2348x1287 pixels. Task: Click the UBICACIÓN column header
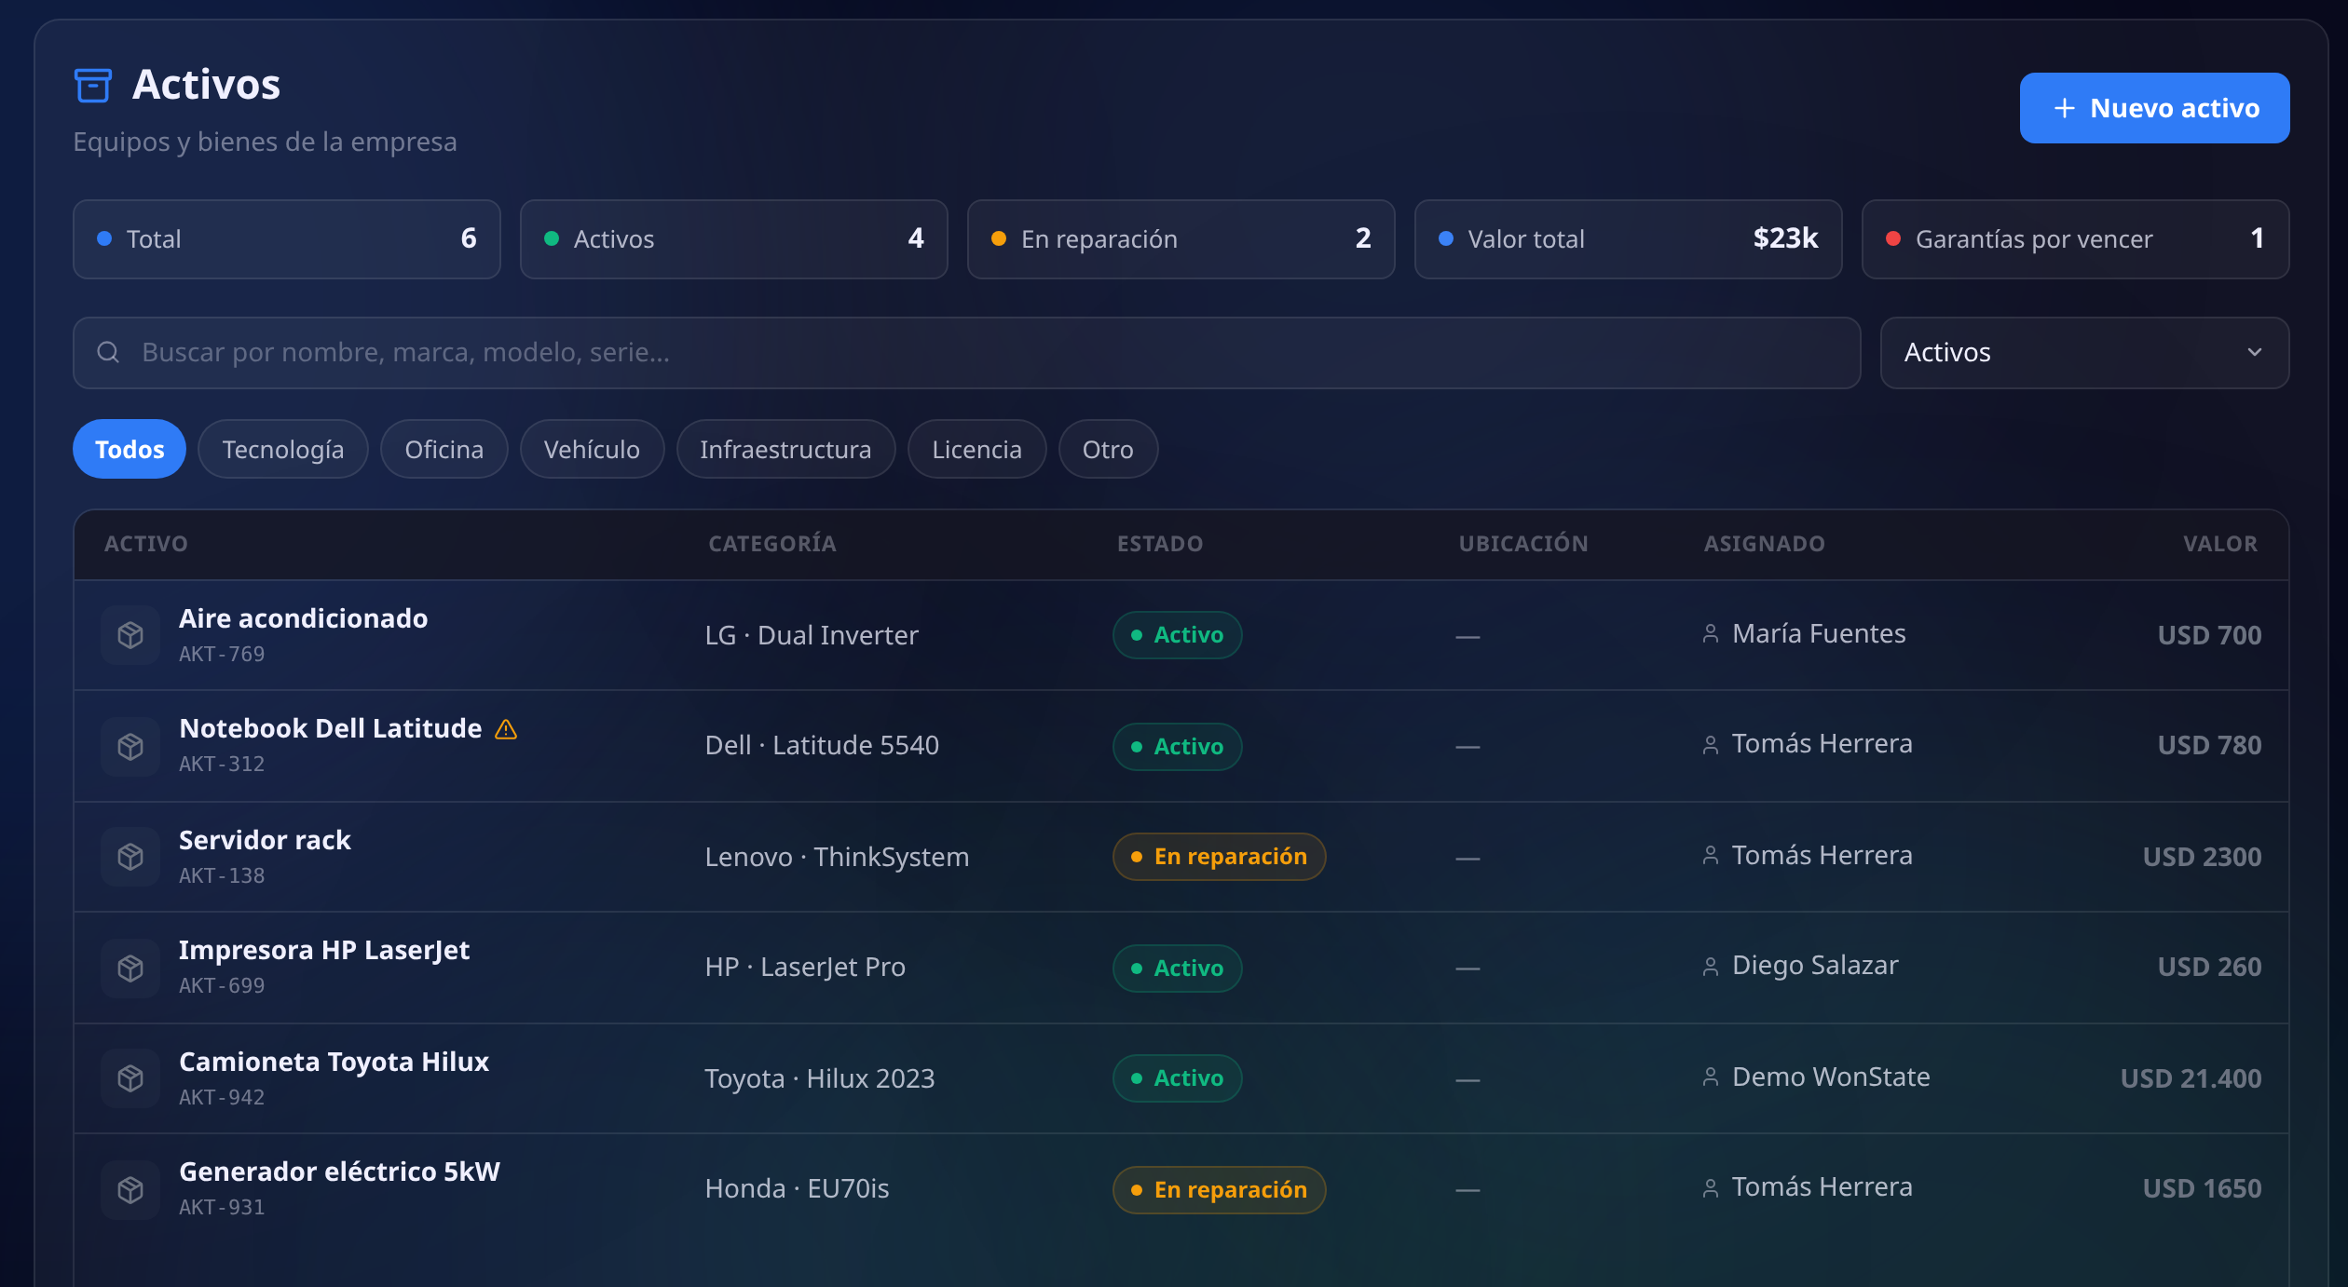(x=1523, y=544)
